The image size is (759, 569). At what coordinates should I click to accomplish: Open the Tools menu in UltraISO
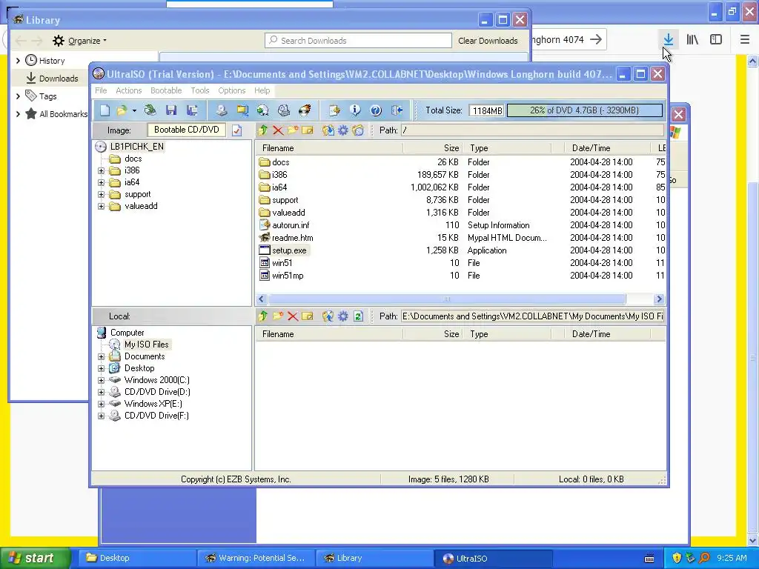(x=200, y=90)
